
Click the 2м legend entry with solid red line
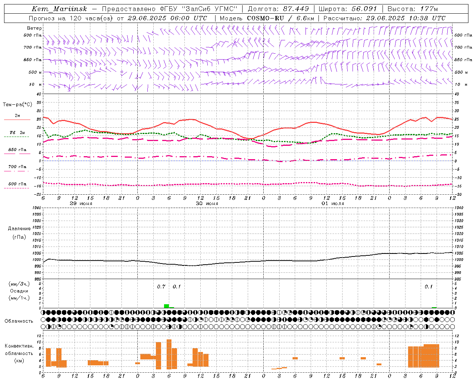tap(17, 116)
